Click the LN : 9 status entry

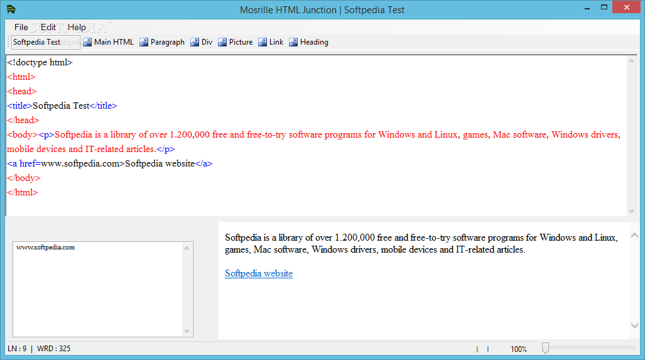tap(17, 349)
